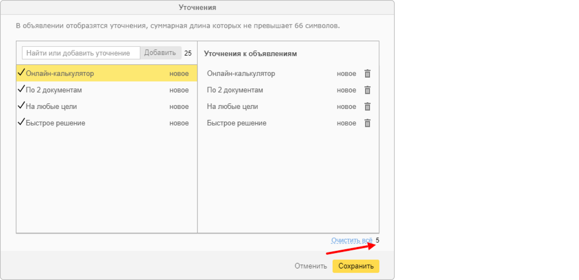Select По 2 документам text in right panel
579x280 pixels.
click(x=235, y=90)
